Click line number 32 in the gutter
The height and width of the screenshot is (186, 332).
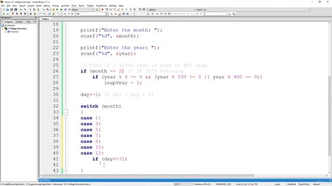click(x=56, y=106)
